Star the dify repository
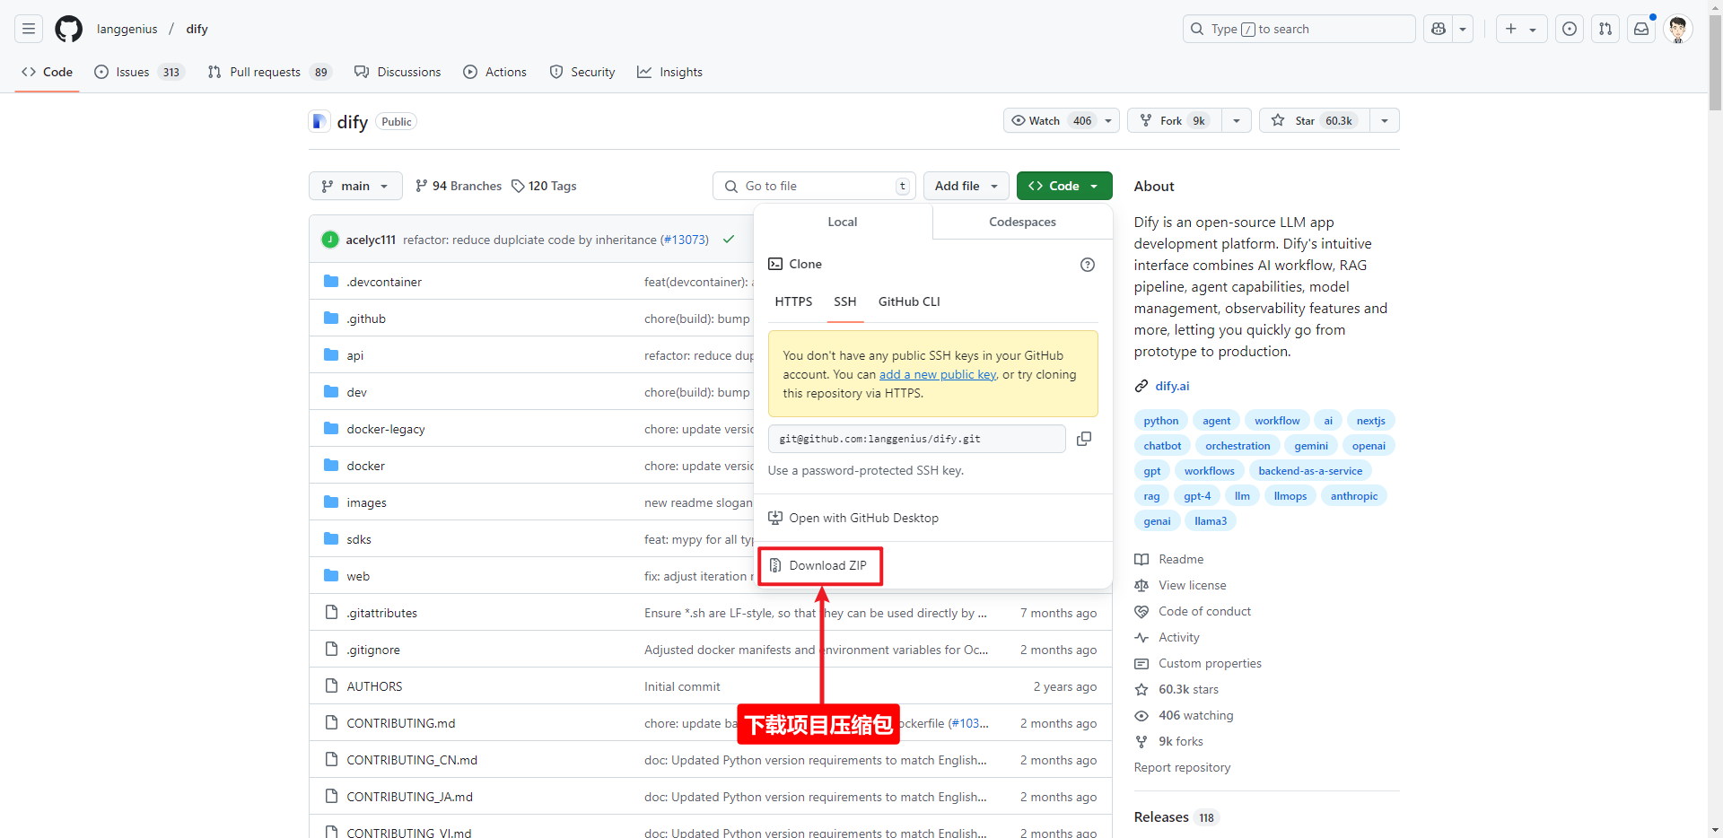This screenshot has height=838, width=1723. click(x=1315, y=120)
